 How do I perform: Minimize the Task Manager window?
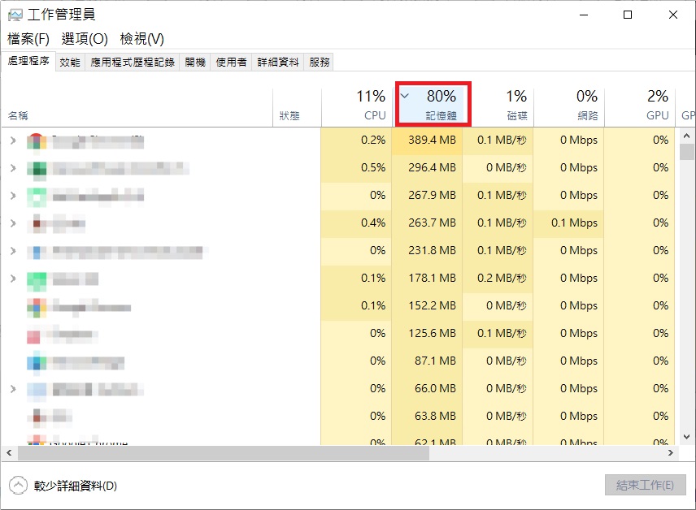pyautogui.click(x=584, y=15)
